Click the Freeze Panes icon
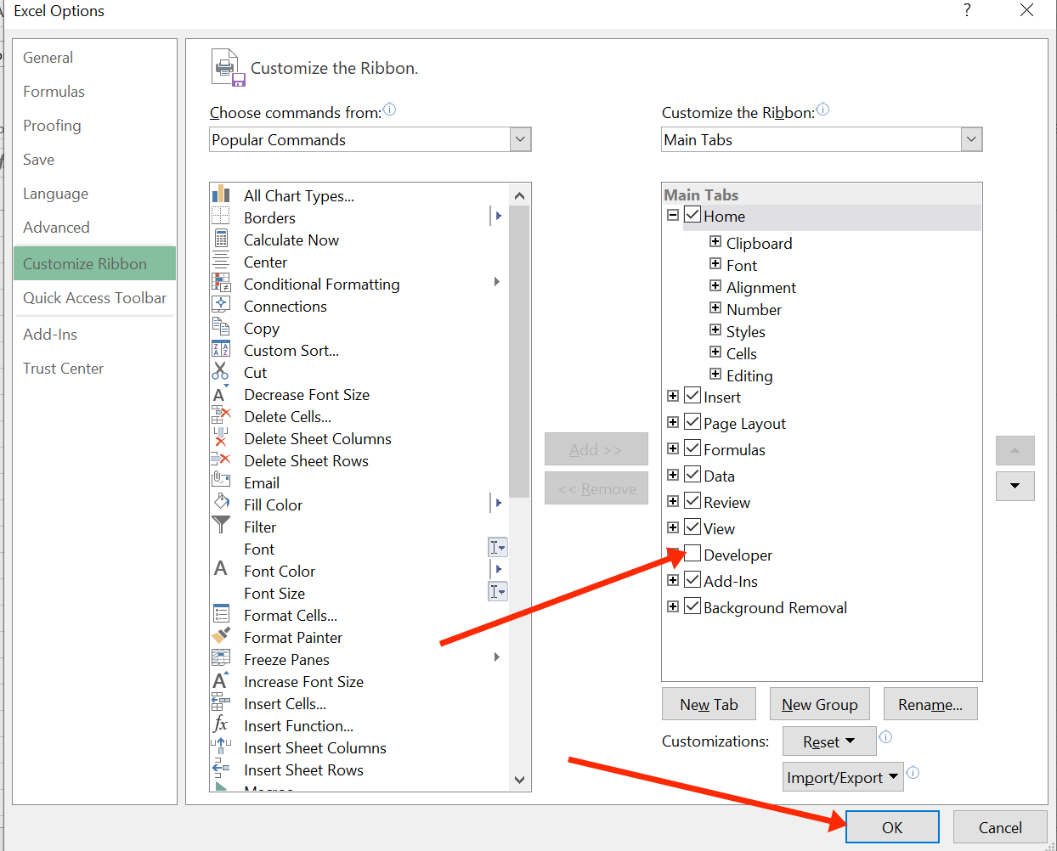The width and height of the screenshot is (1057, 851). click(221, 658)
